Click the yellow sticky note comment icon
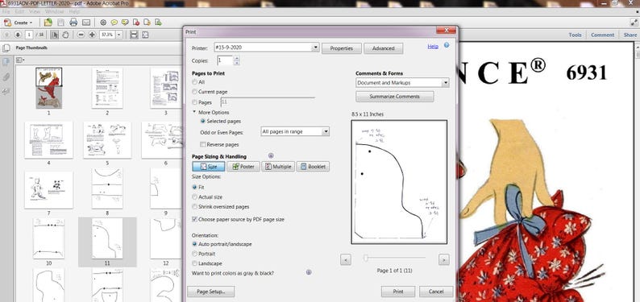This screenshot has height=302, width=640. click(114, 23)
